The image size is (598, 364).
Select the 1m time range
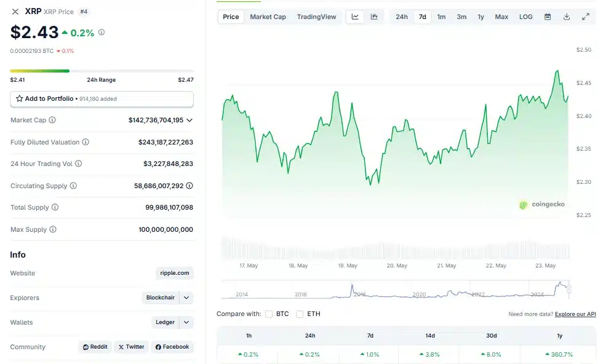coord(441,17)
